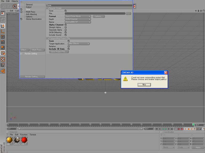205x153 pixels.
Task: Open the World coordinate system dropdown
Action: [x=168, y=147]
